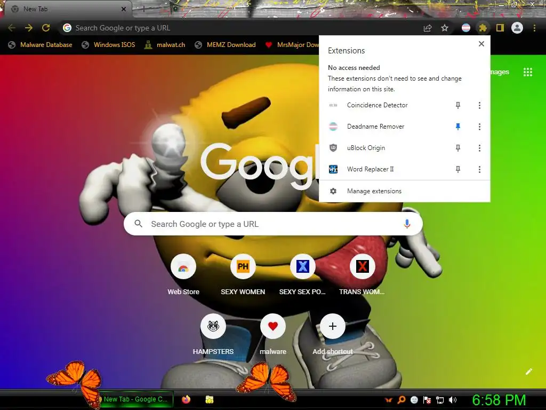Open the Deadname Remover toolbar extension icon
The height and width of the screenshot is (410, 546).
[466, 28]
